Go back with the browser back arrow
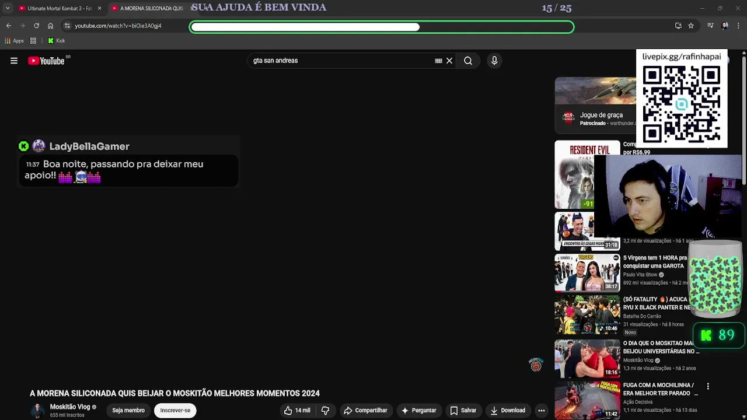The width and height of the screenshot is (747, 420). pyautogui.click(x=8, y=26)
